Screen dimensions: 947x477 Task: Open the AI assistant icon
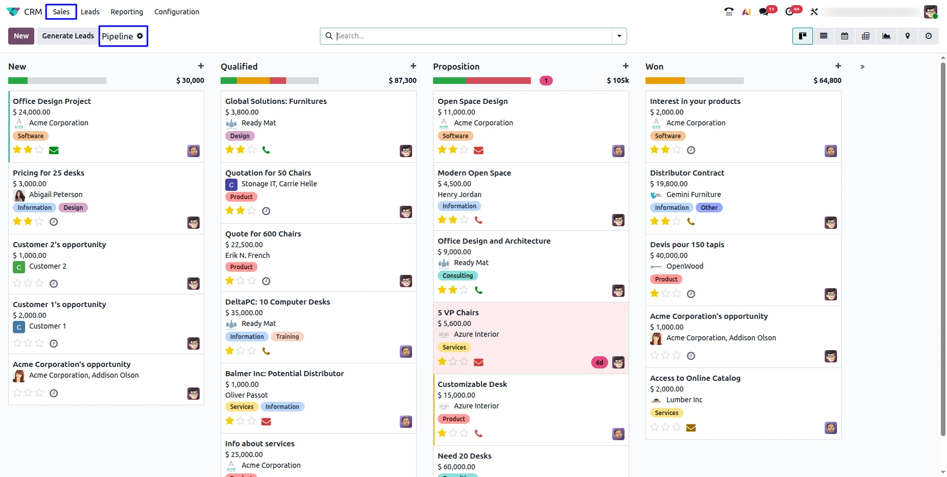tap(746, 12)
